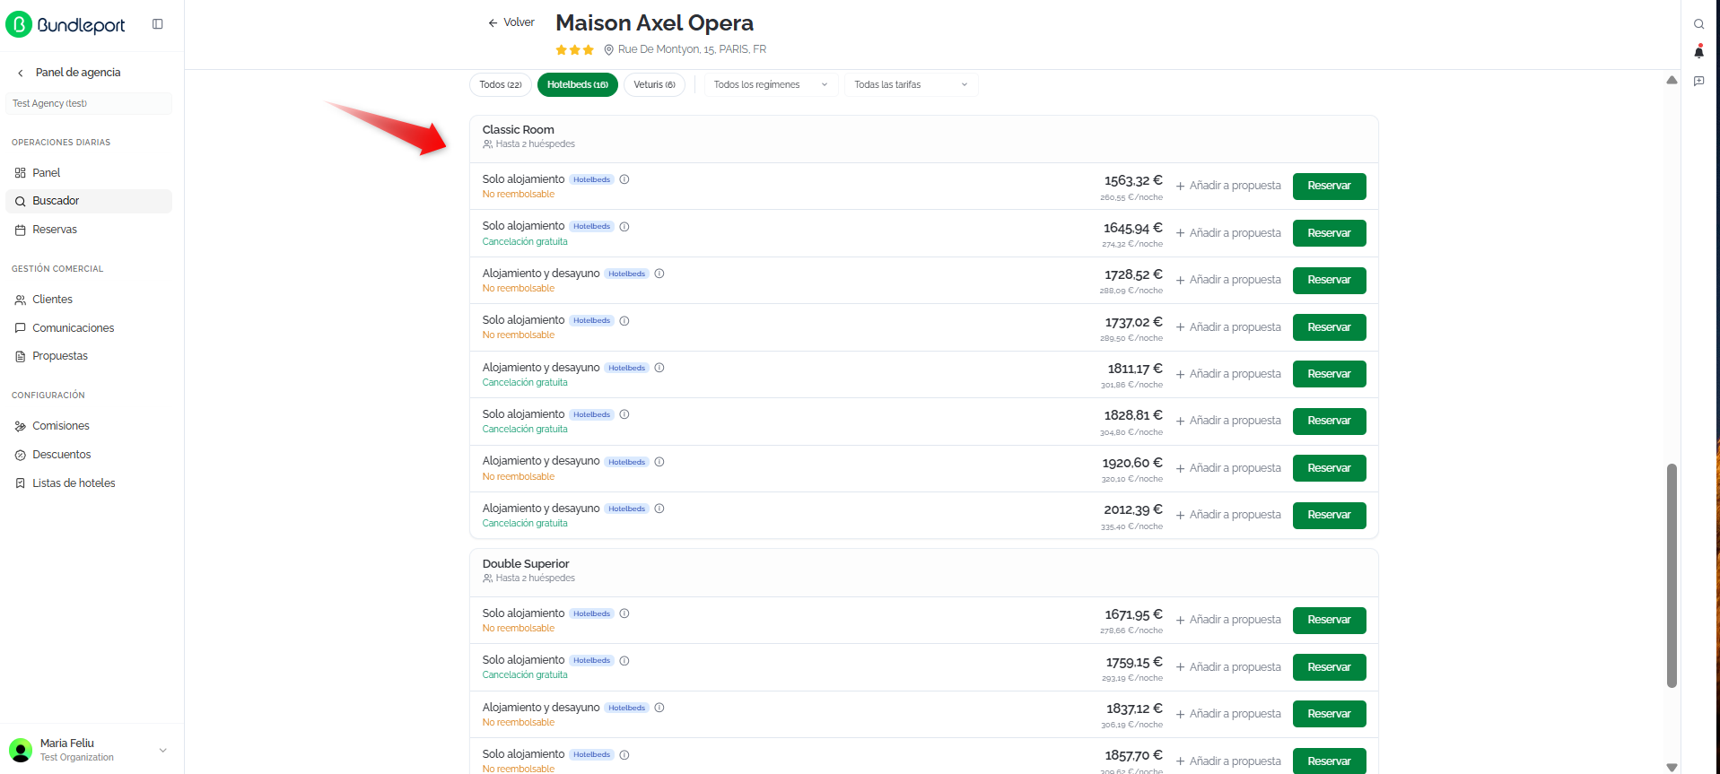Add 1920,60 € rate to proposal
This screenshot has height=774, width=1720.
pos(1228,468)
